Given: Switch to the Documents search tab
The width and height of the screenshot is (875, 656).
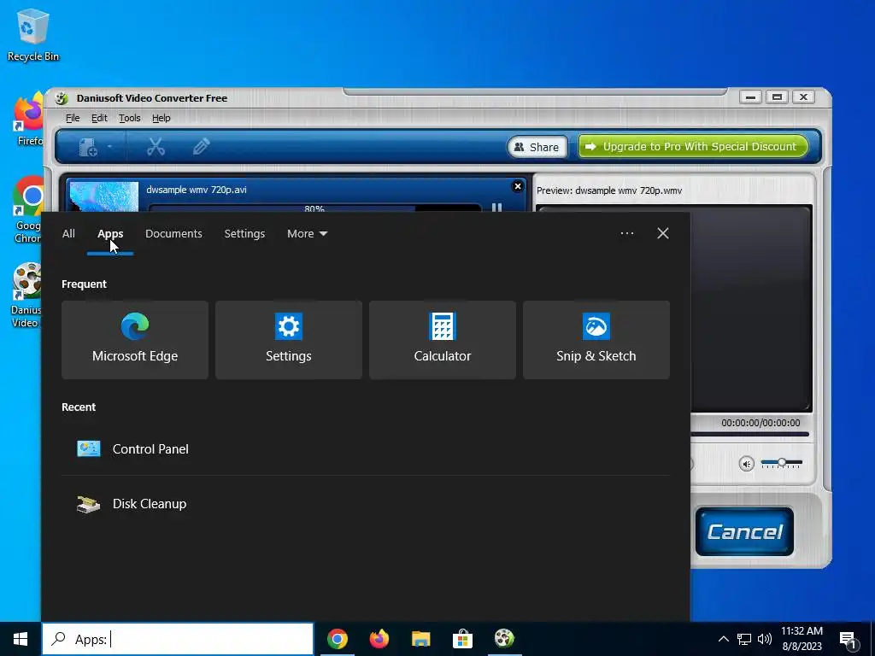Looking at the screenshot, I should click(x=173, y=234).
